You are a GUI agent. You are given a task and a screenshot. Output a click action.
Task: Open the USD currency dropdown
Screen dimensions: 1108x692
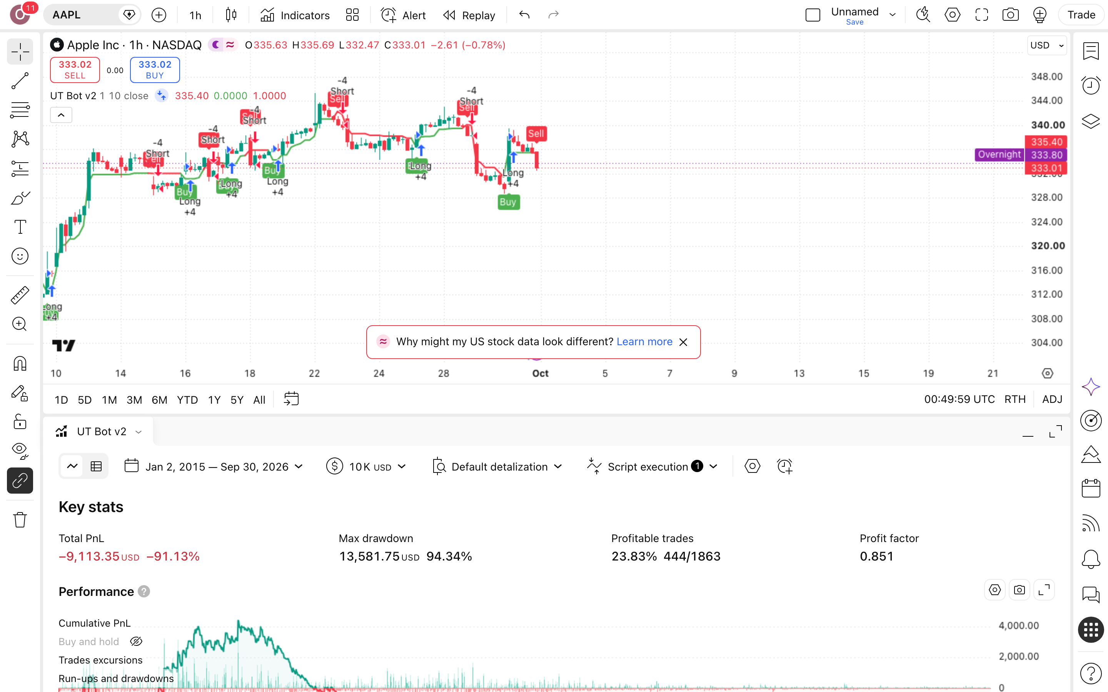pos(1047,45)
